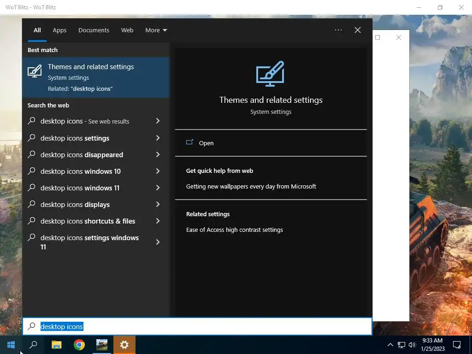Select 'desktop icons settings windows 11' suggestion

click(x=96, y=242)
